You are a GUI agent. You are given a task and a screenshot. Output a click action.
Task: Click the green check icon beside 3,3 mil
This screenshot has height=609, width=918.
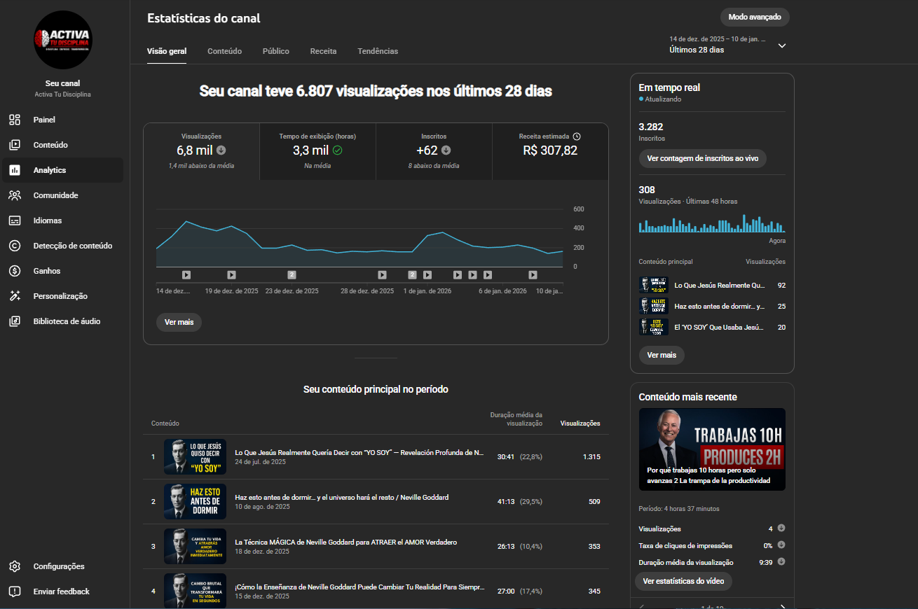(338, 150)
